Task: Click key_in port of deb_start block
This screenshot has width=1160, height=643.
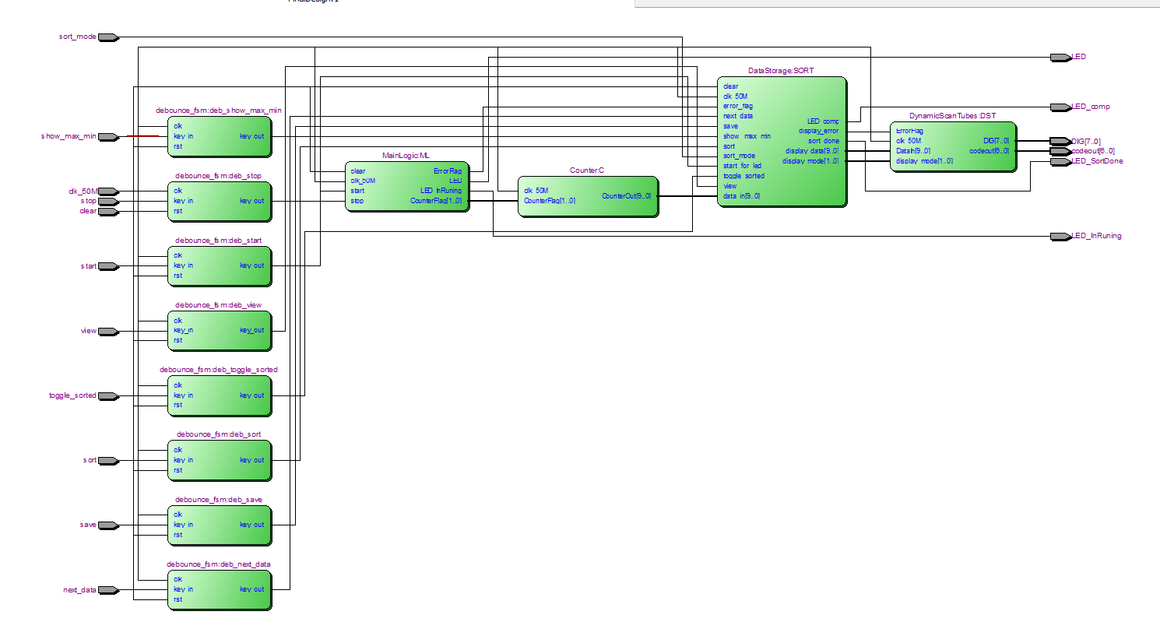Action: click(x=183, y=265)
